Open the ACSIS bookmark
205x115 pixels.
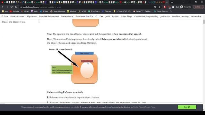82,11
